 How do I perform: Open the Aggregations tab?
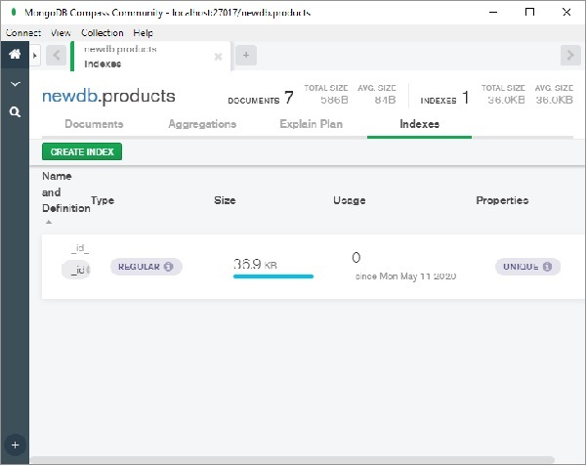tap(202, 124)
